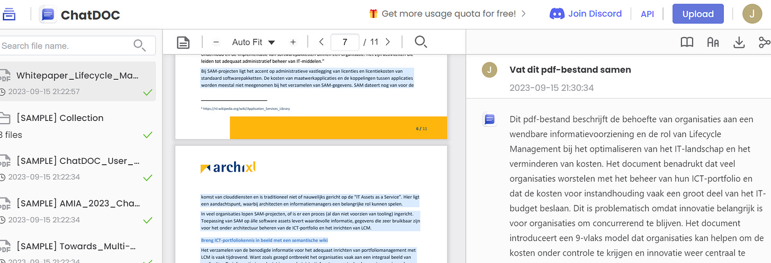
Task: Open the Join Discord link
Action: [x=586, y=14]
